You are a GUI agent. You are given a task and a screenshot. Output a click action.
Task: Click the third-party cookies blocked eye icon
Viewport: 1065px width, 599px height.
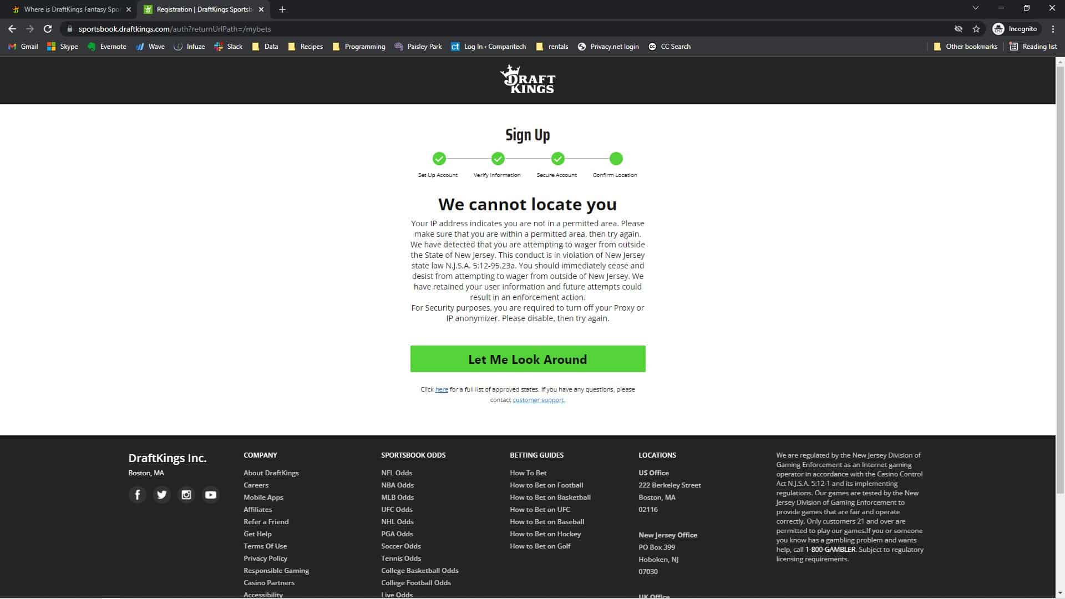(x=958, y=29)
